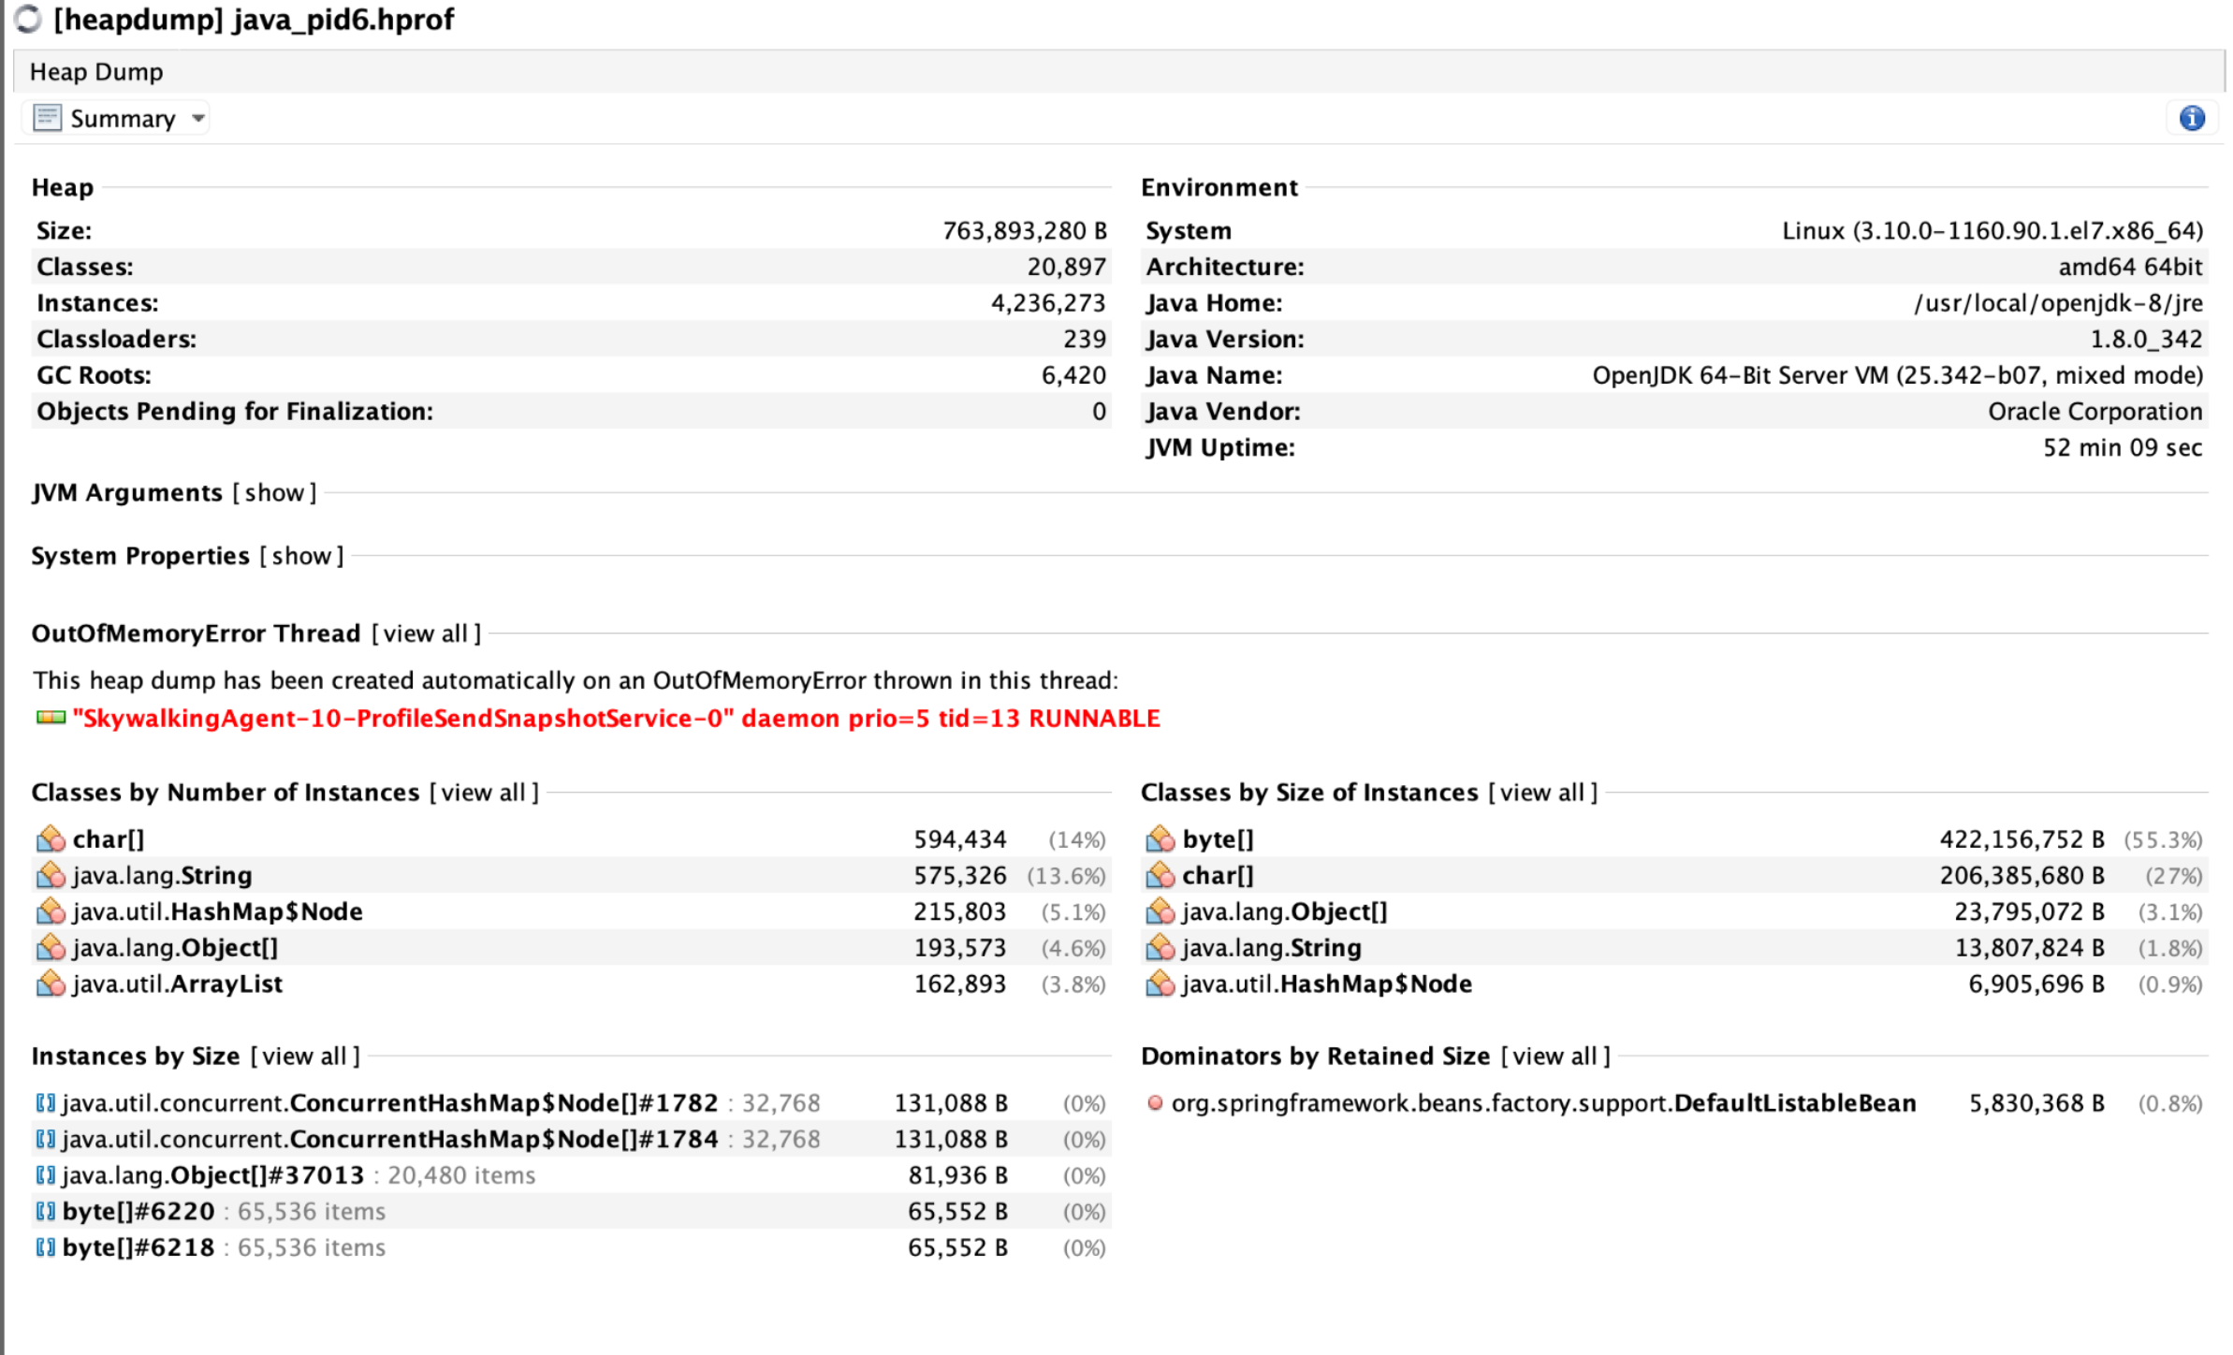The image size is (2233, 1355).
Task: View all Dominators by Retained Size
Action: (1554, 1056)
